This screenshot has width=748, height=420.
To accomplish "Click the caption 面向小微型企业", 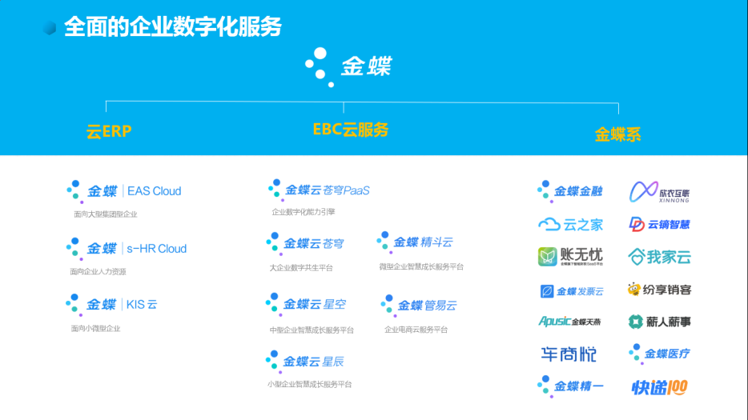I will (x=95, y=329).
